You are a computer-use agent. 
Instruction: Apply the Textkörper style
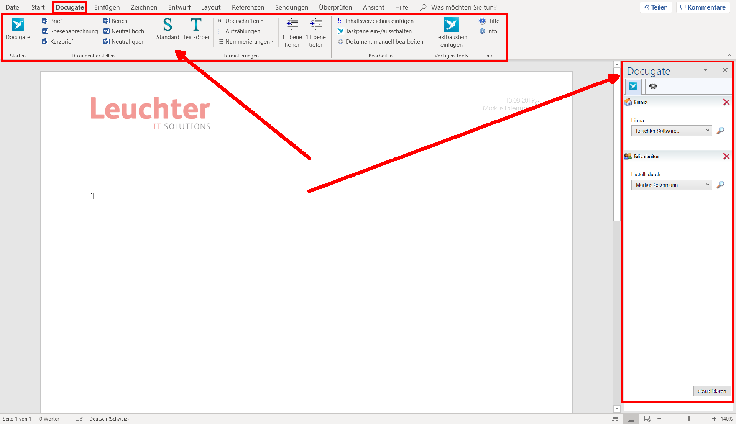(196, 29)
